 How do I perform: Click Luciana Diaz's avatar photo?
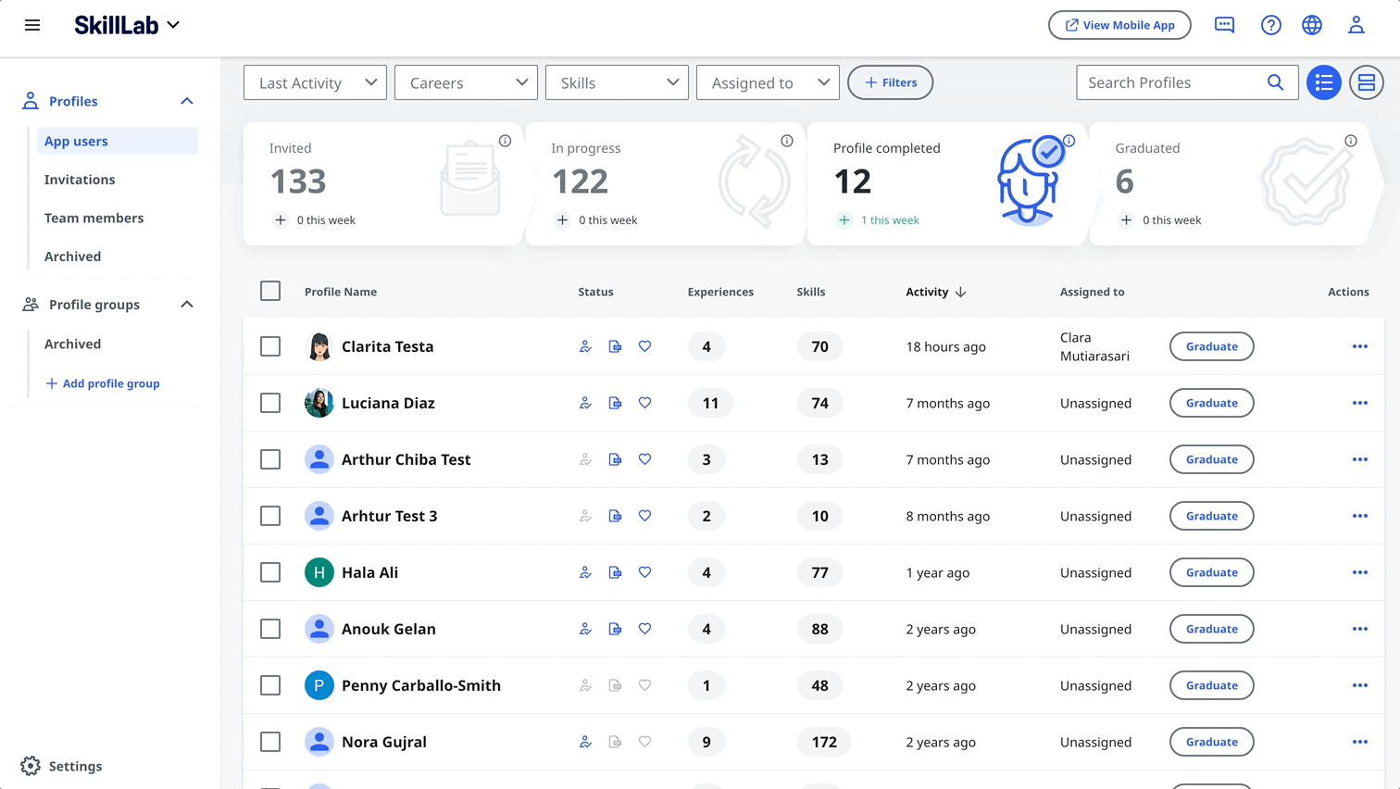coord(319,403)
